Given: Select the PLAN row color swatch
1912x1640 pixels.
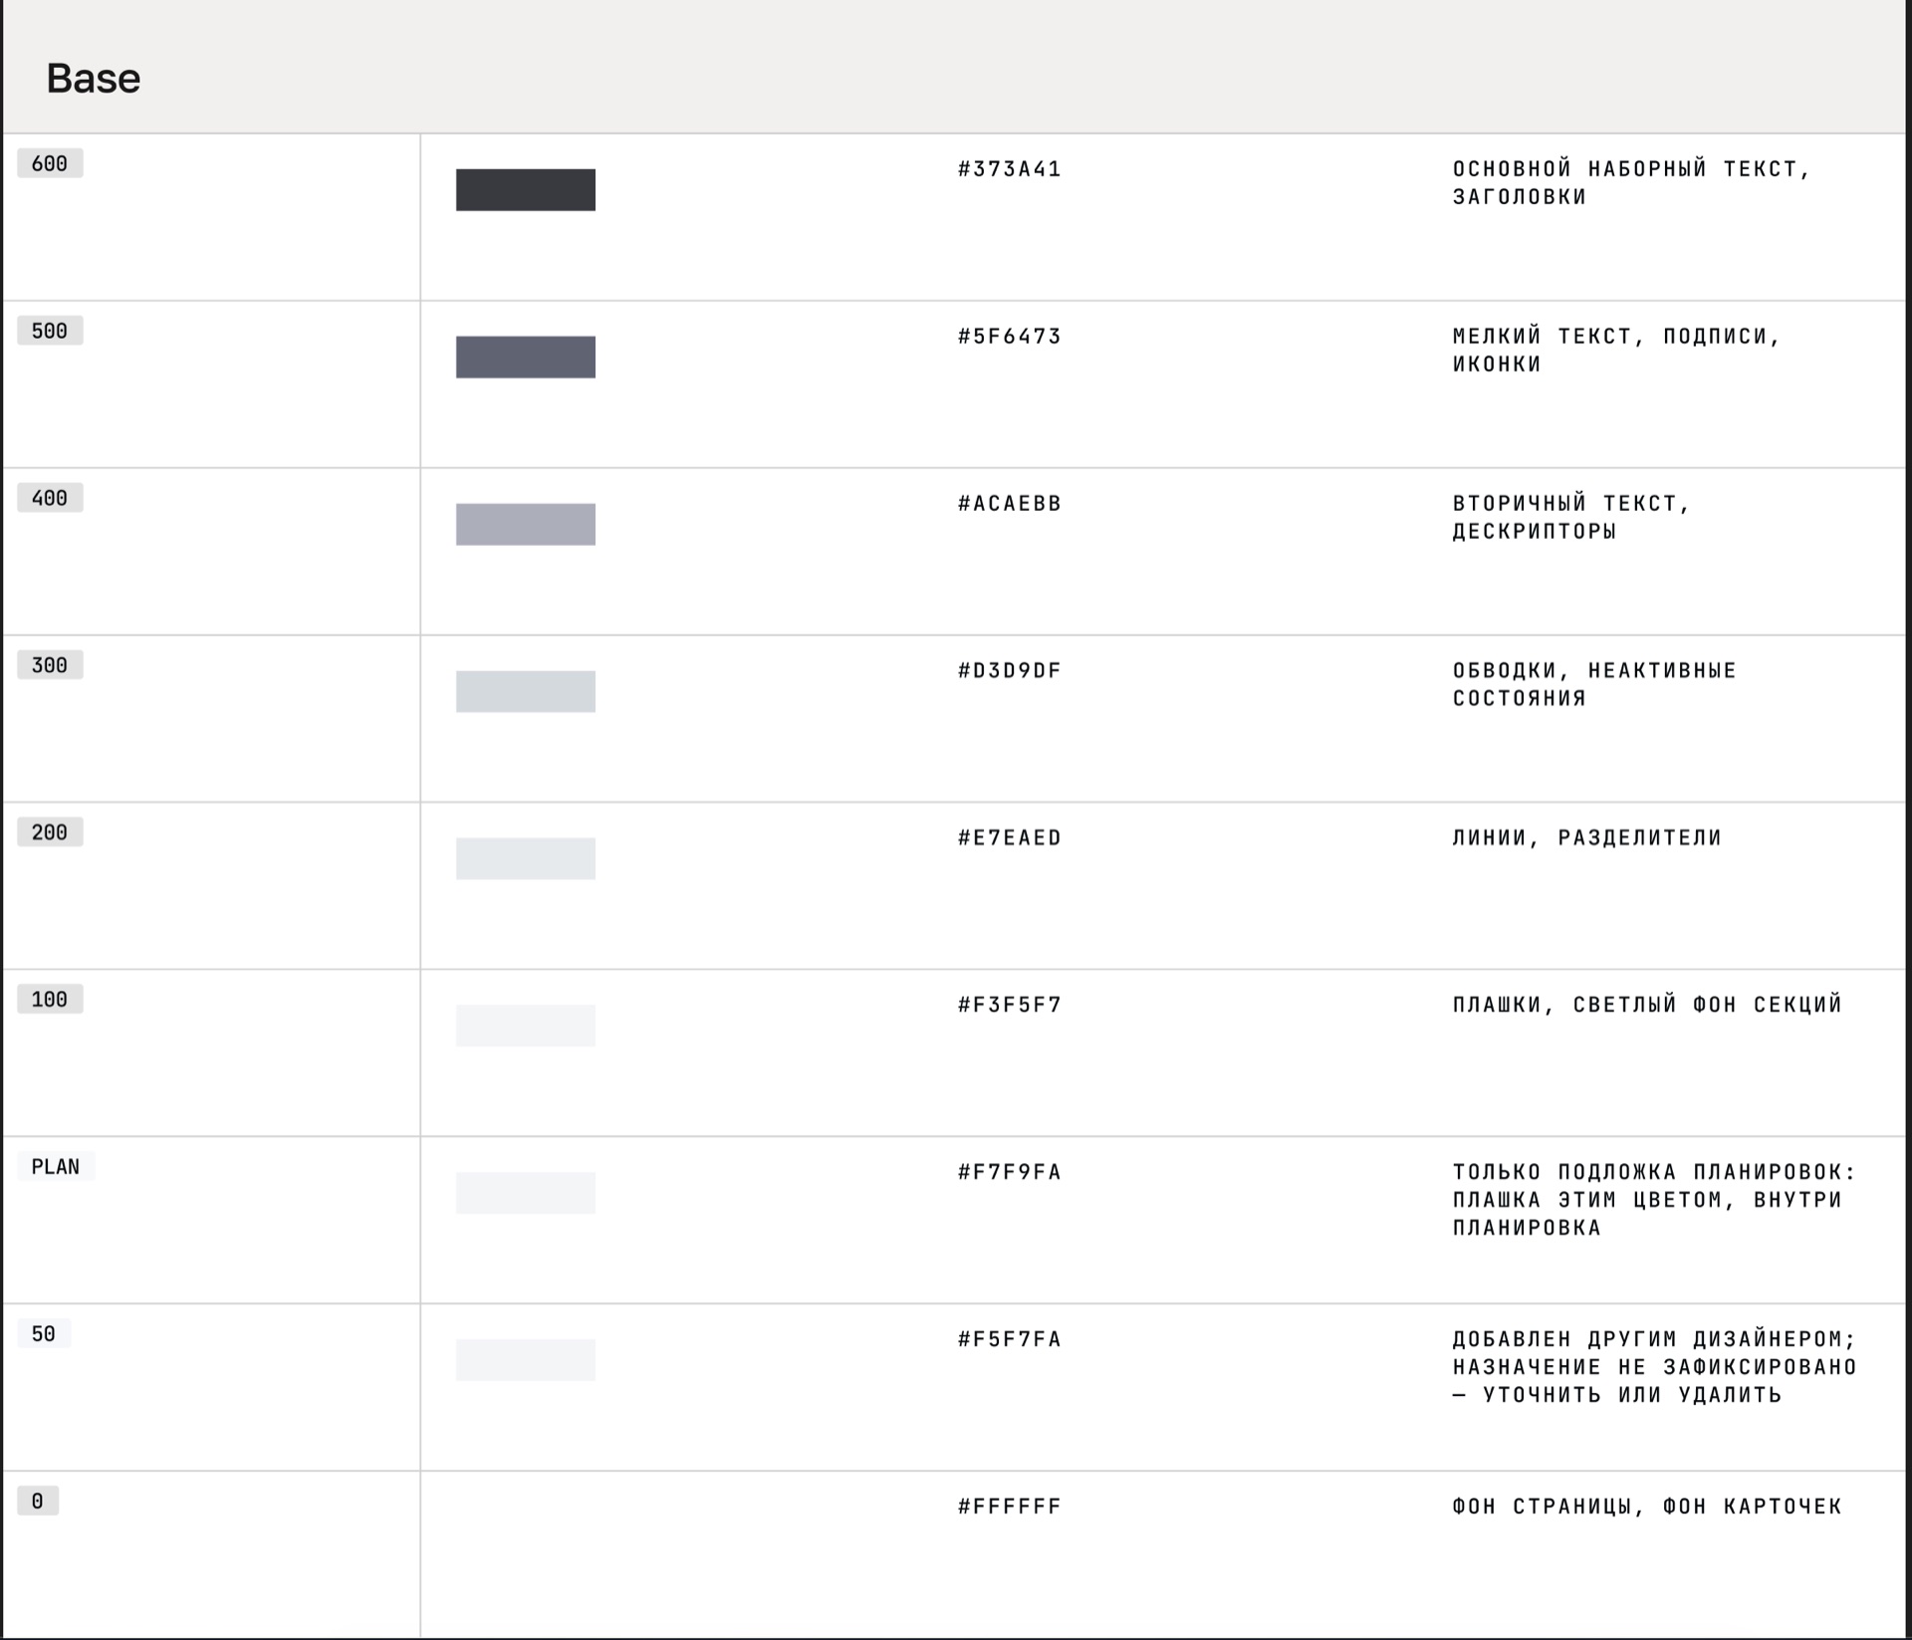Looking at the screenshot, I should (x=526, y=1193).
